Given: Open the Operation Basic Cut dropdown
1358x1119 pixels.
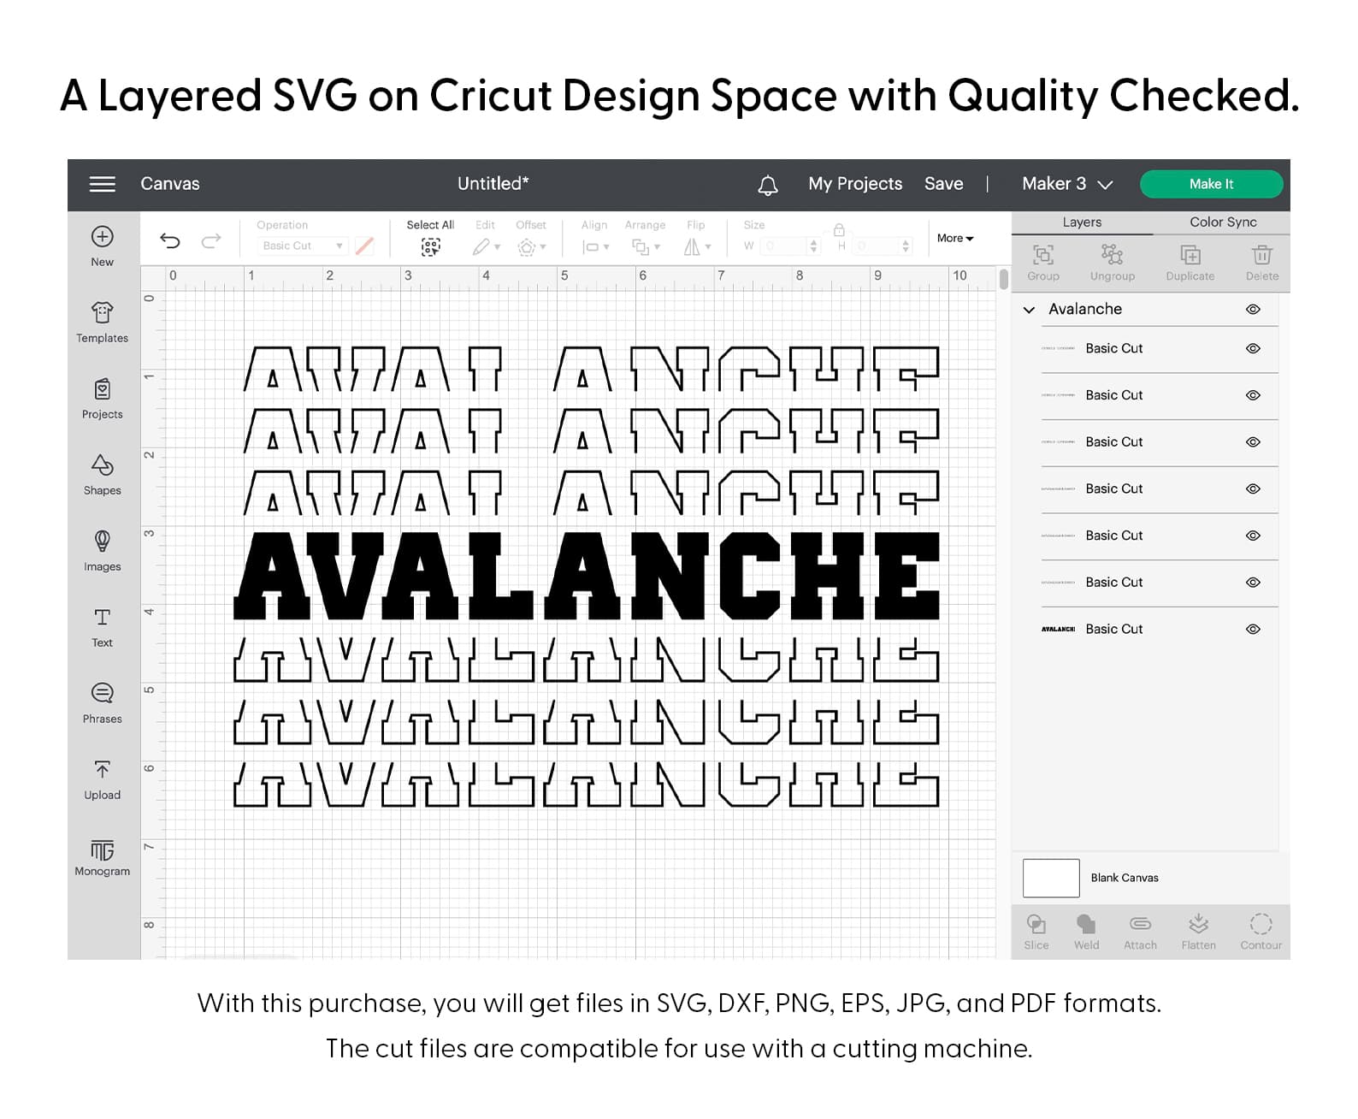Looking at the screenshot, I should pos(302,246).
